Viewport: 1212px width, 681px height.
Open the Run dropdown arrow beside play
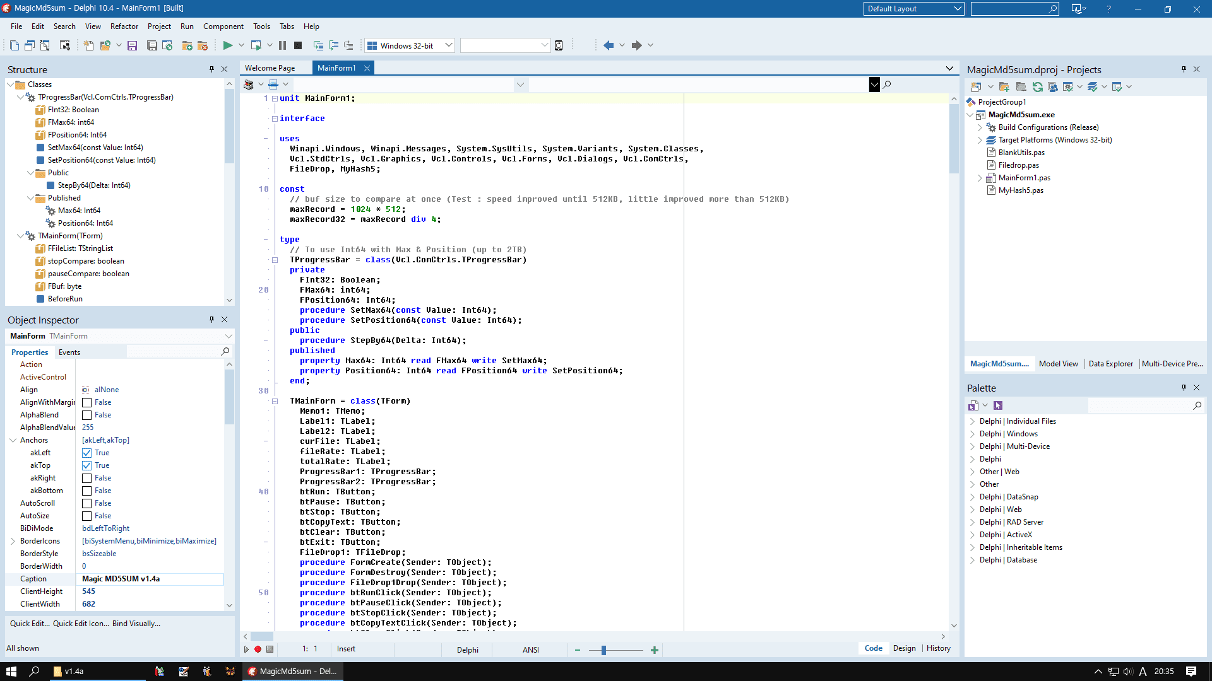[x=241, y=45]
